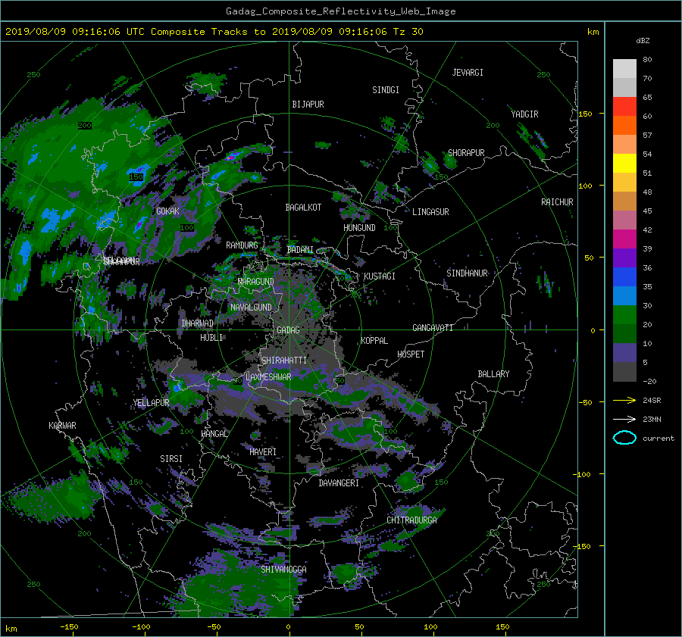682x637 pixels.
Task: Click the LINGASUR city label
Action: coord(430,212)
